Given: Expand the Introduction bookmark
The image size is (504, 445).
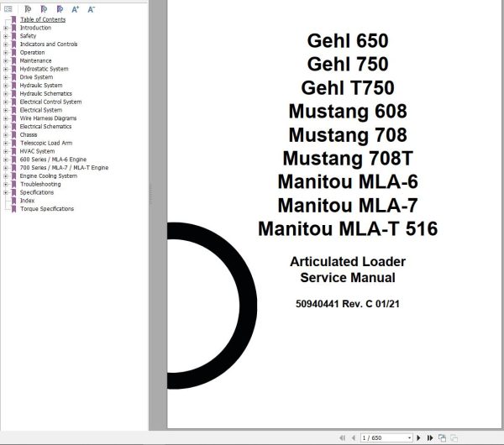Looking at the screenshot, I should 6,28.
